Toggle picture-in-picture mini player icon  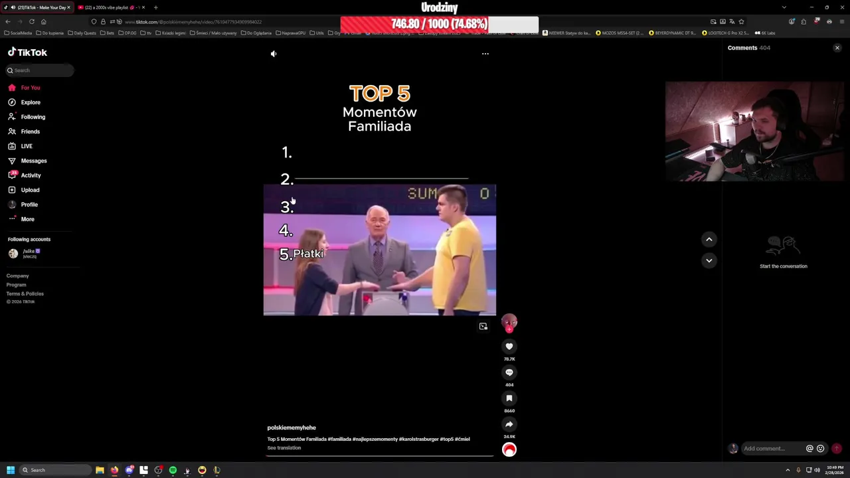click(x=483, y=326)
